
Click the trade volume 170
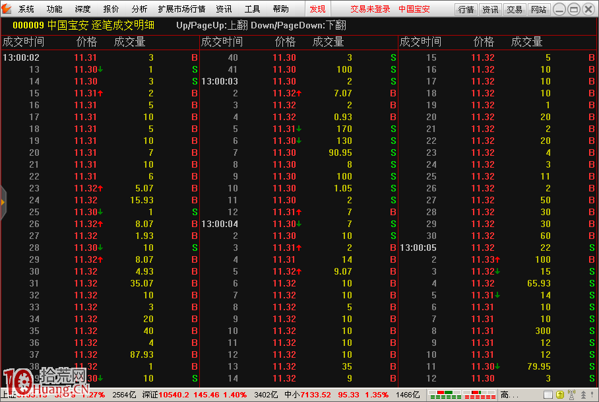(344, 129)
